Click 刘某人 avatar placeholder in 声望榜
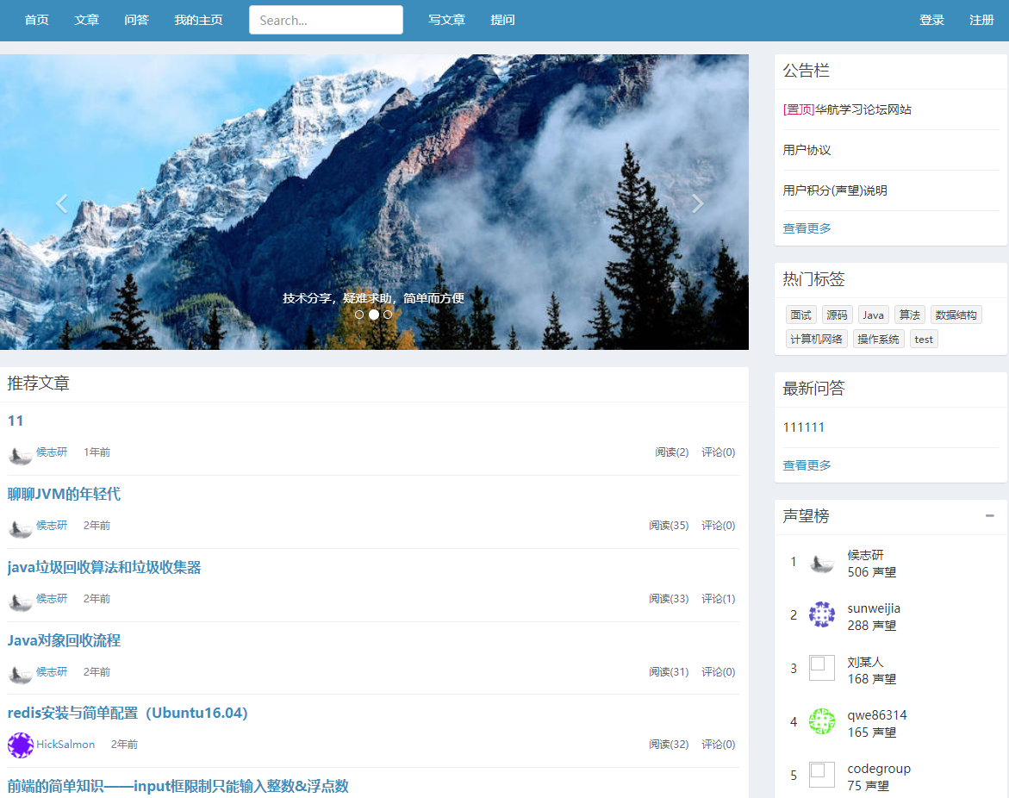Viewport: 1009px width, 798px height. coord(822,668)
